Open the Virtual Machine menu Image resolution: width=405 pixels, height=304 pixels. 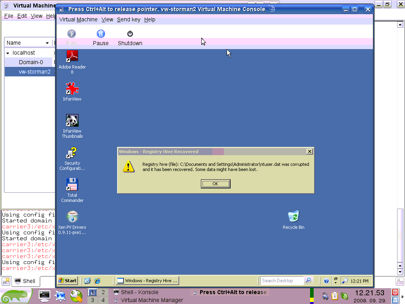point(78,19)
